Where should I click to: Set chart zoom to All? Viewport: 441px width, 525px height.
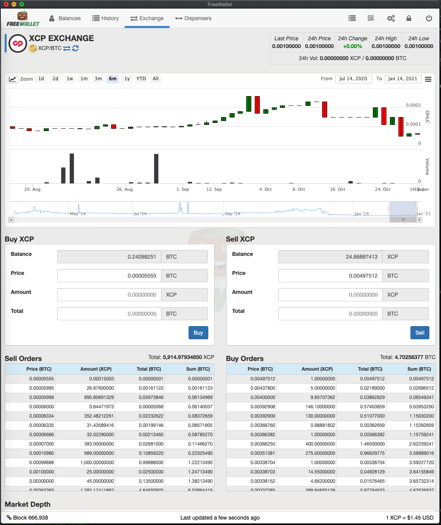click(x=156, y=79)
